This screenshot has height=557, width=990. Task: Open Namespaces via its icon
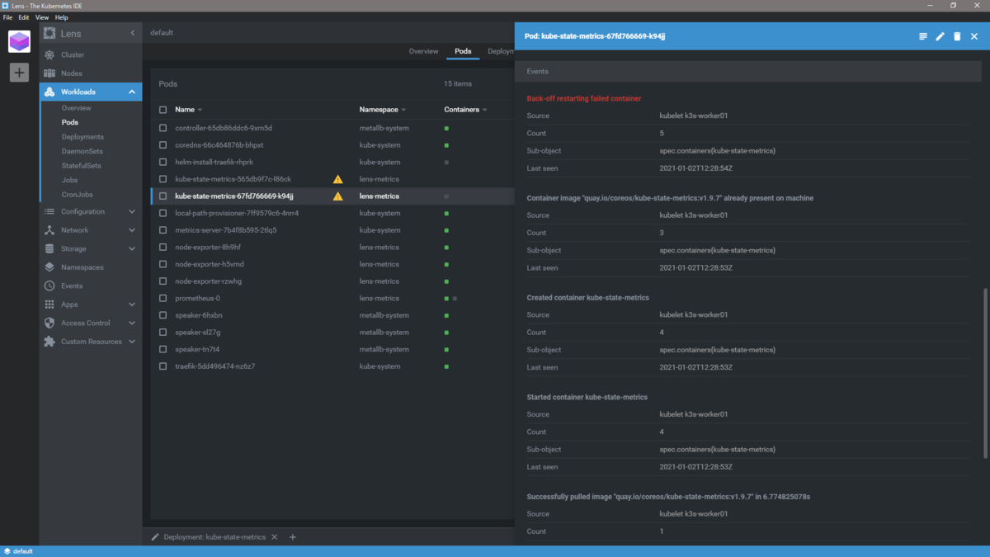click(49, 267)
